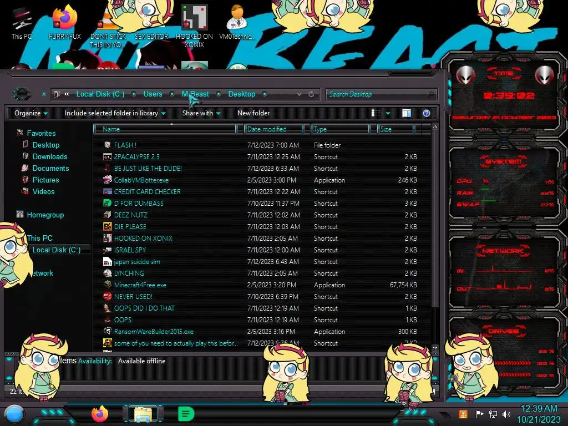Select the ISRAEL SPY shortcut icon
Viewport: 568px width, 426px height.
coord(107,250)
